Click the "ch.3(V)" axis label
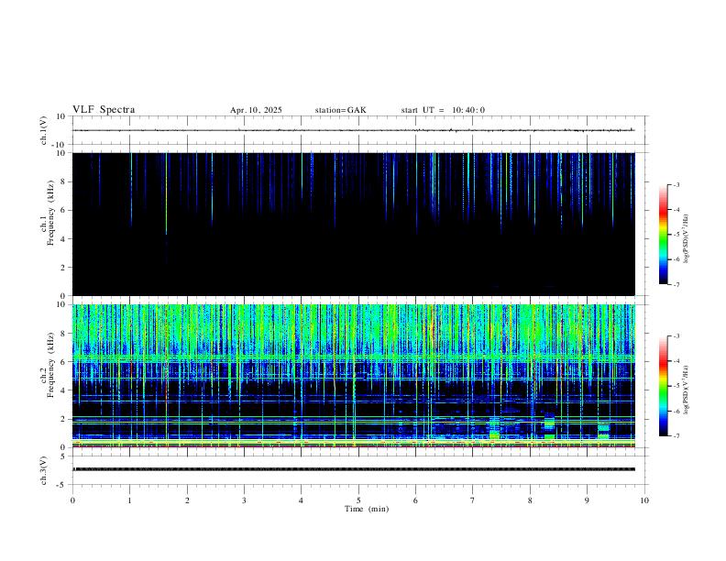The width and height of the screenshot is (726, 561). 43,471
